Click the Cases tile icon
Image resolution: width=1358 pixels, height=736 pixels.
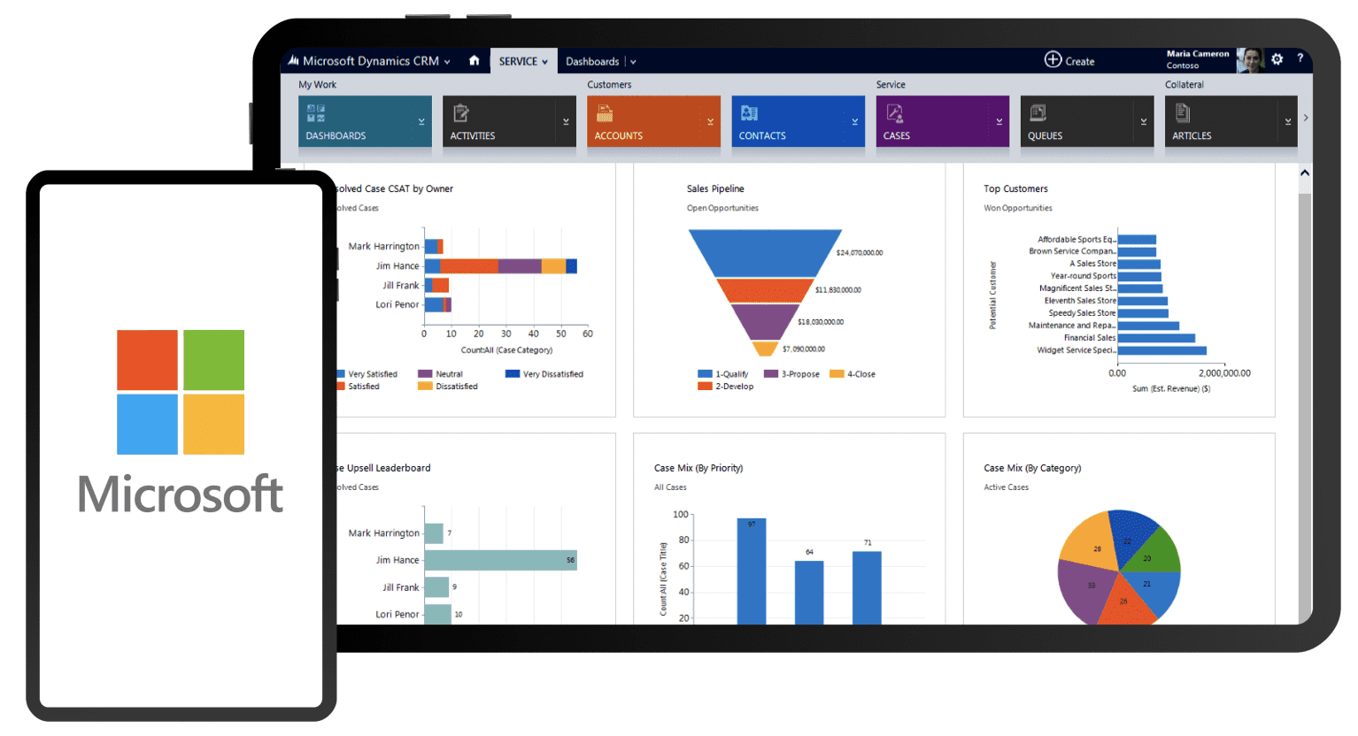click(894, 113)
